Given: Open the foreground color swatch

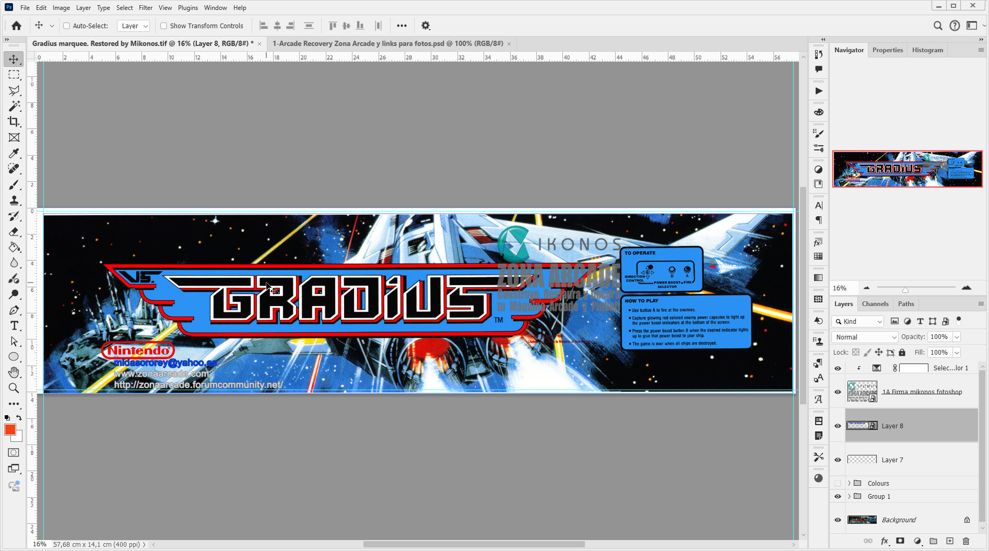Looking at the screenshot, I should click(x=9, y=430).
